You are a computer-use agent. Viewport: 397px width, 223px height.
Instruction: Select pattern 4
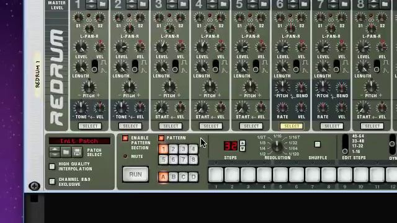pyautogui.click(x=193, y=149)
